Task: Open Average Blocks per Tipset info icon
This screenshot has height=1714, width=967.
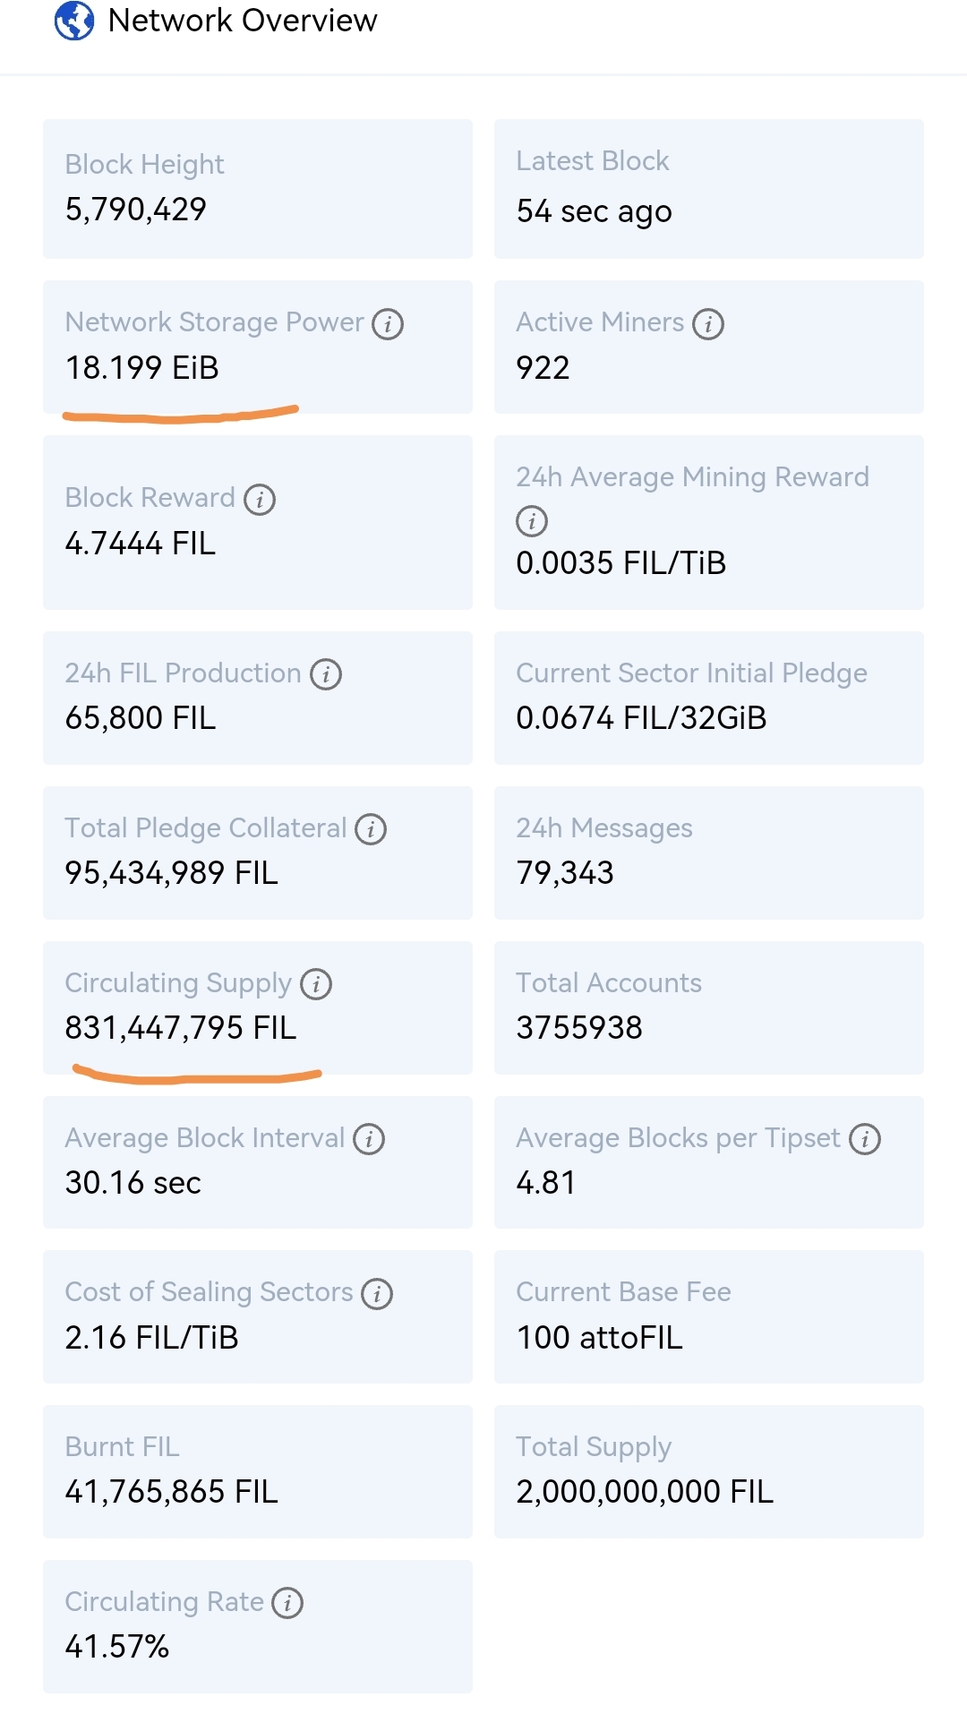Action: [x=865, y=1139]
